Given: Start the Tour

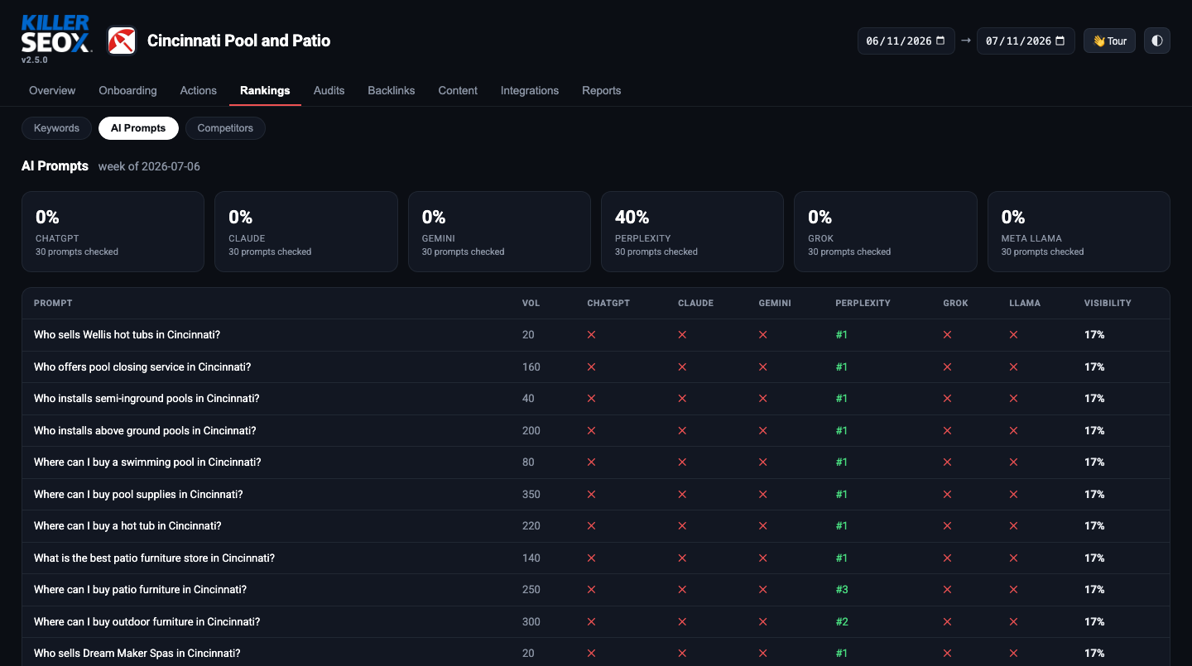Looking at the screenshot, I should pos(1109,41).
